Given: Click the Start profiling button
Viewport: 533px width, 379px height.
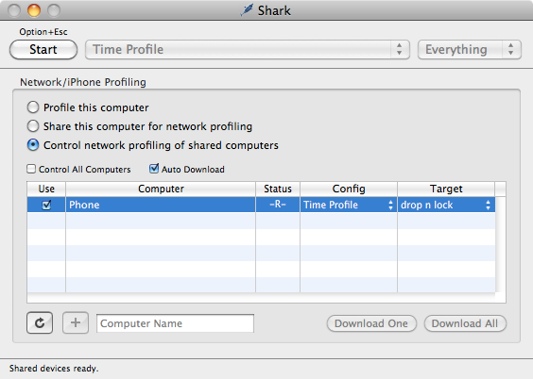Looking at the screenshot, I should click(43, 49).
